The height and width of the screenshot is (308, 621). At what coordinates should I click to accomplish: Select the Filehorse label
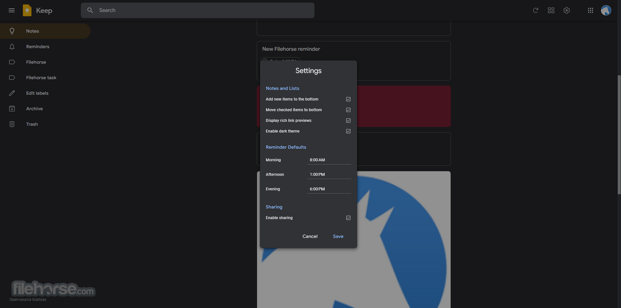tap(45, 62)
